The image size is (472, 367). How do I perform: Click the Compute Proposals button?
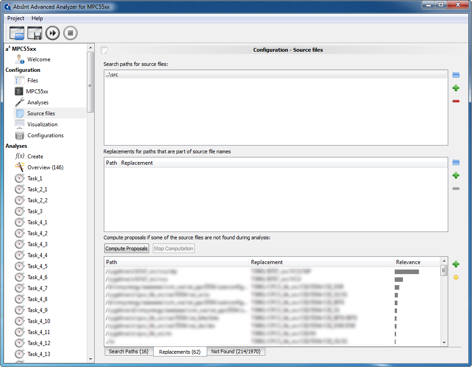pos(126,248)
